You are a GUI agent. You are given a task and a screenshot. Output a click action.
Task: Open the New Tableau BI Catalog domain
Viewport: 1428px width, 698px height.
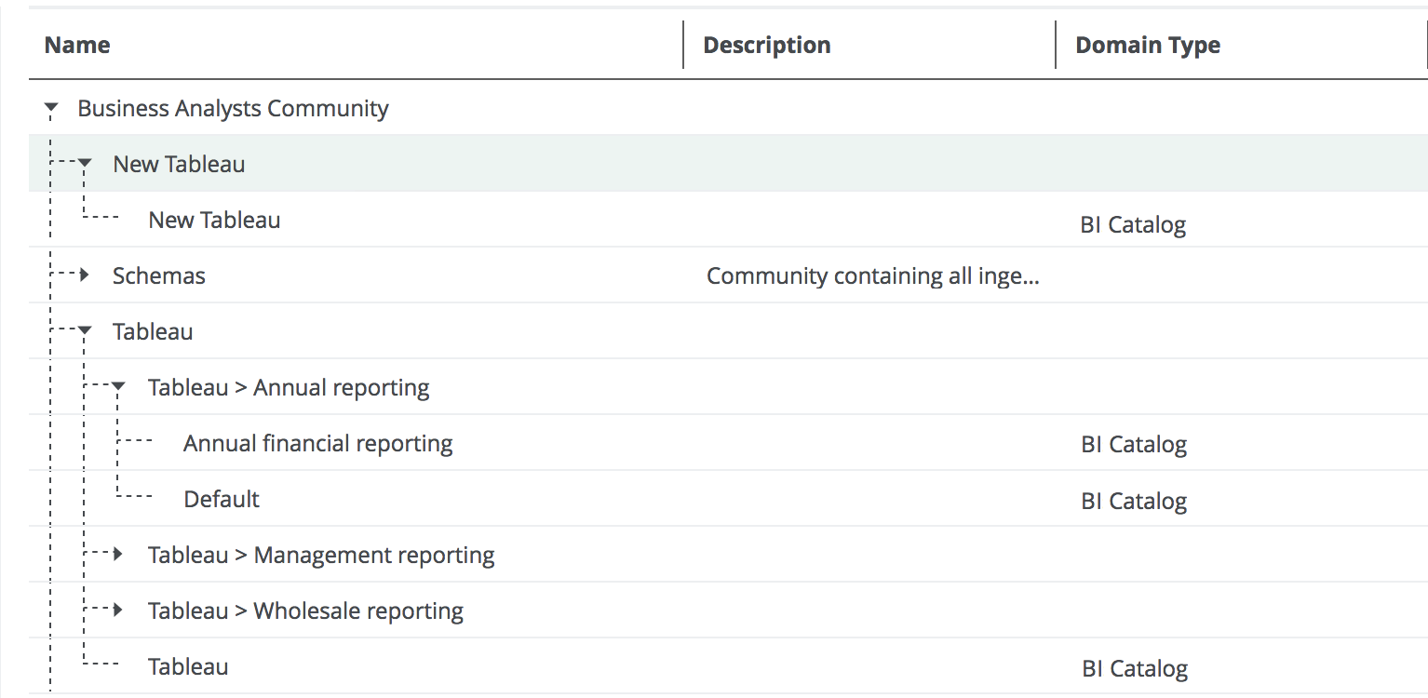[x=214, y=221]
